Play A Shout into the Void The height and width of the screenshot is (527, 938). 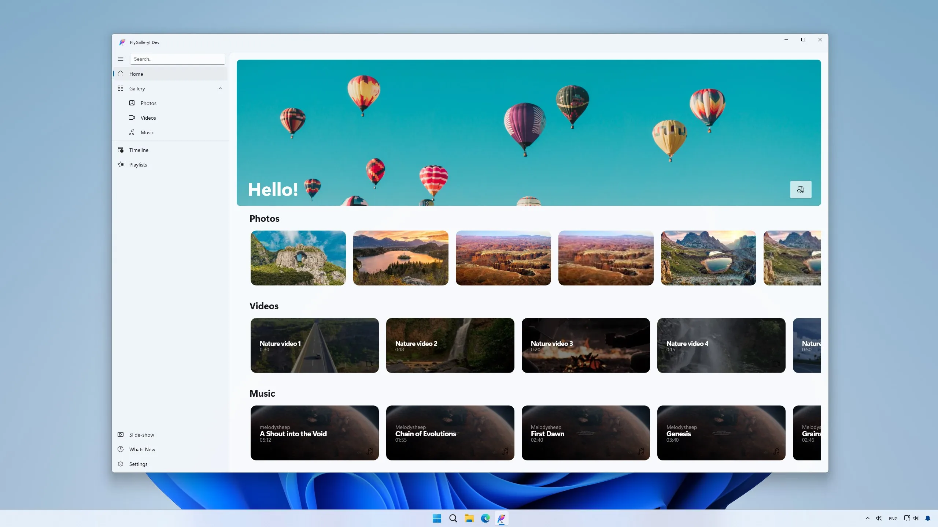(314, 433)
